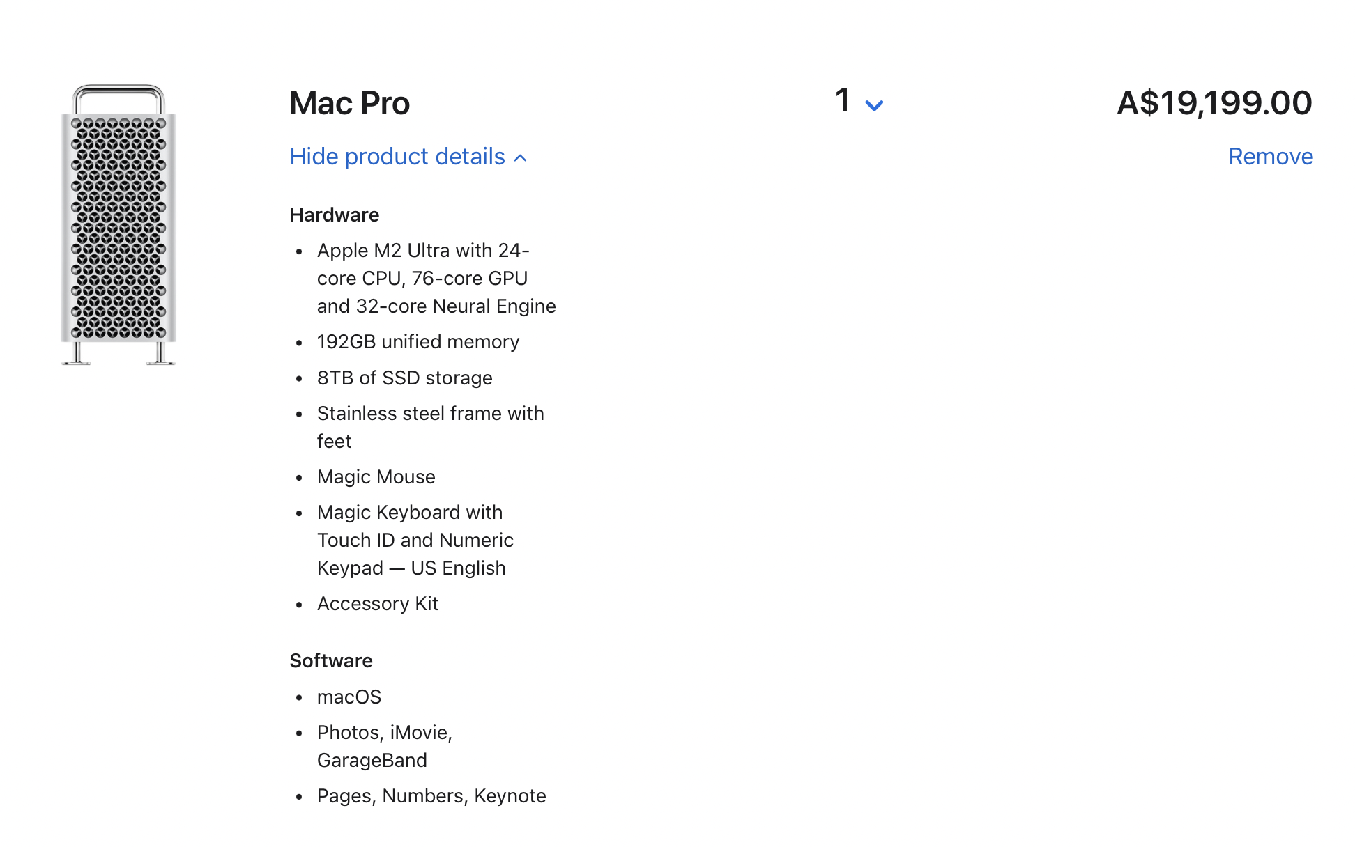
Task: Click the 192GB unified memory item
Action: point(418,342)
